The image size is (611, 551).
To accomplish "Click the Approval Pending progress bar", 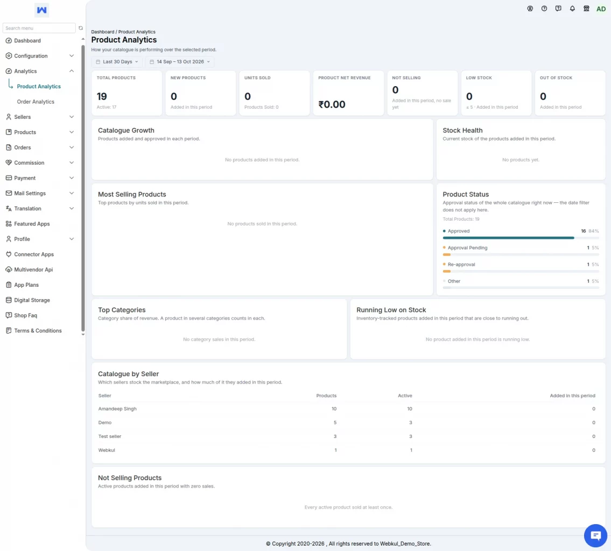I will 521,255.
